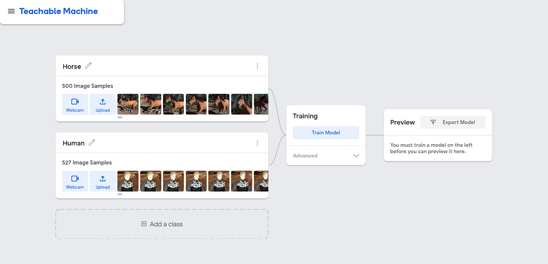
Task: Click Upload button in Human class
Action: [102, 181]
